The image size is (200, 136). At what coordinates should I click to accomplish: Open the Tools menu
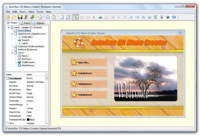click(x=40, y=12)
